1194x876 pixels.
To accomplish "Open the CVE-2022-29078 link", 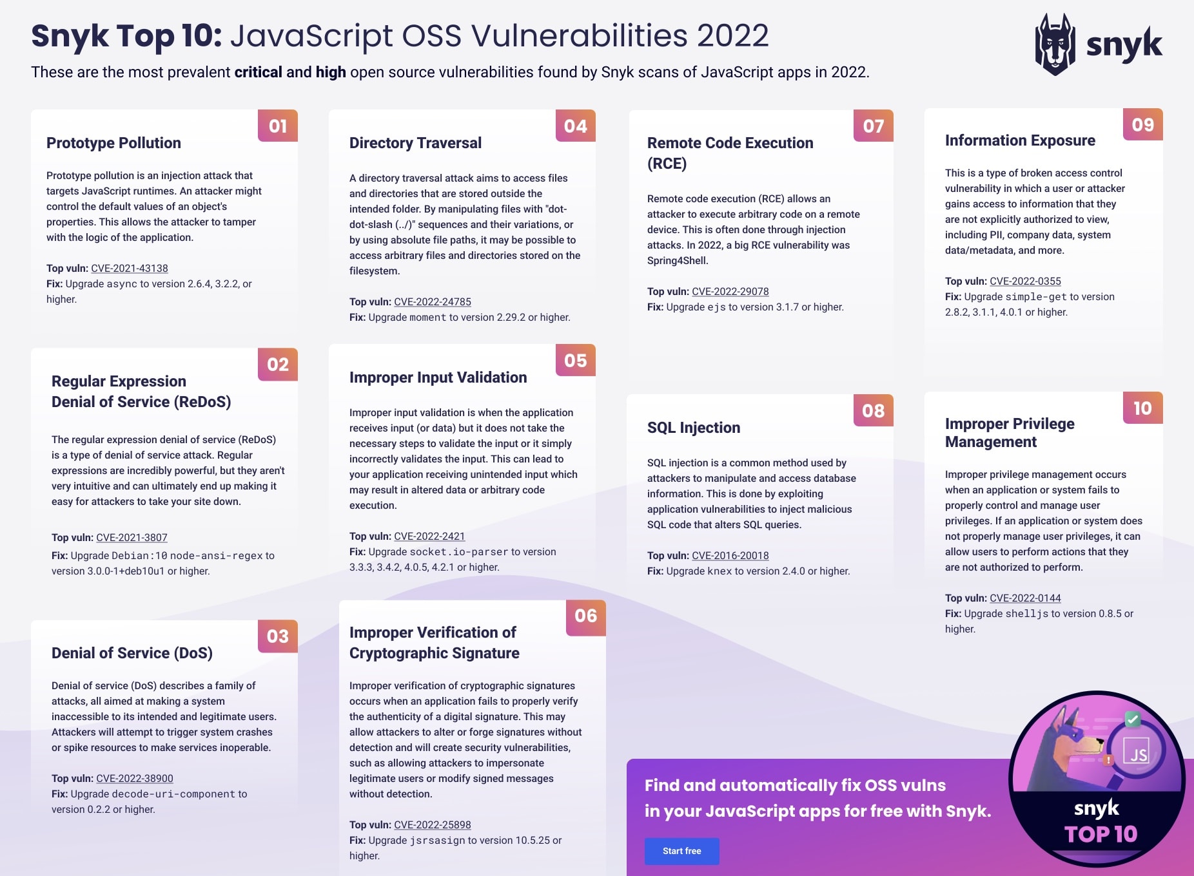I will coord(730,291).
